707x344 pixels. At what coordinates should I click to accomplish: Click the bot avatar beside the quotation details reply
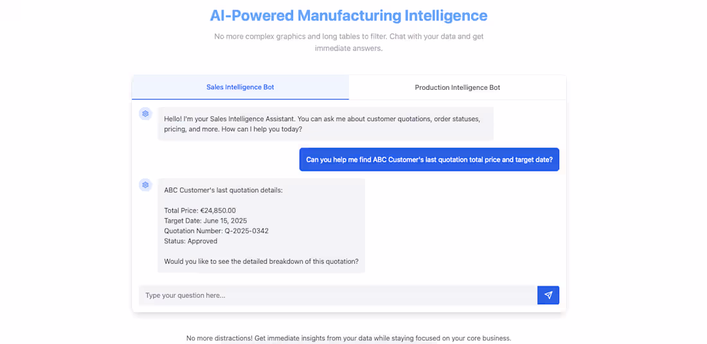point(145,185)
